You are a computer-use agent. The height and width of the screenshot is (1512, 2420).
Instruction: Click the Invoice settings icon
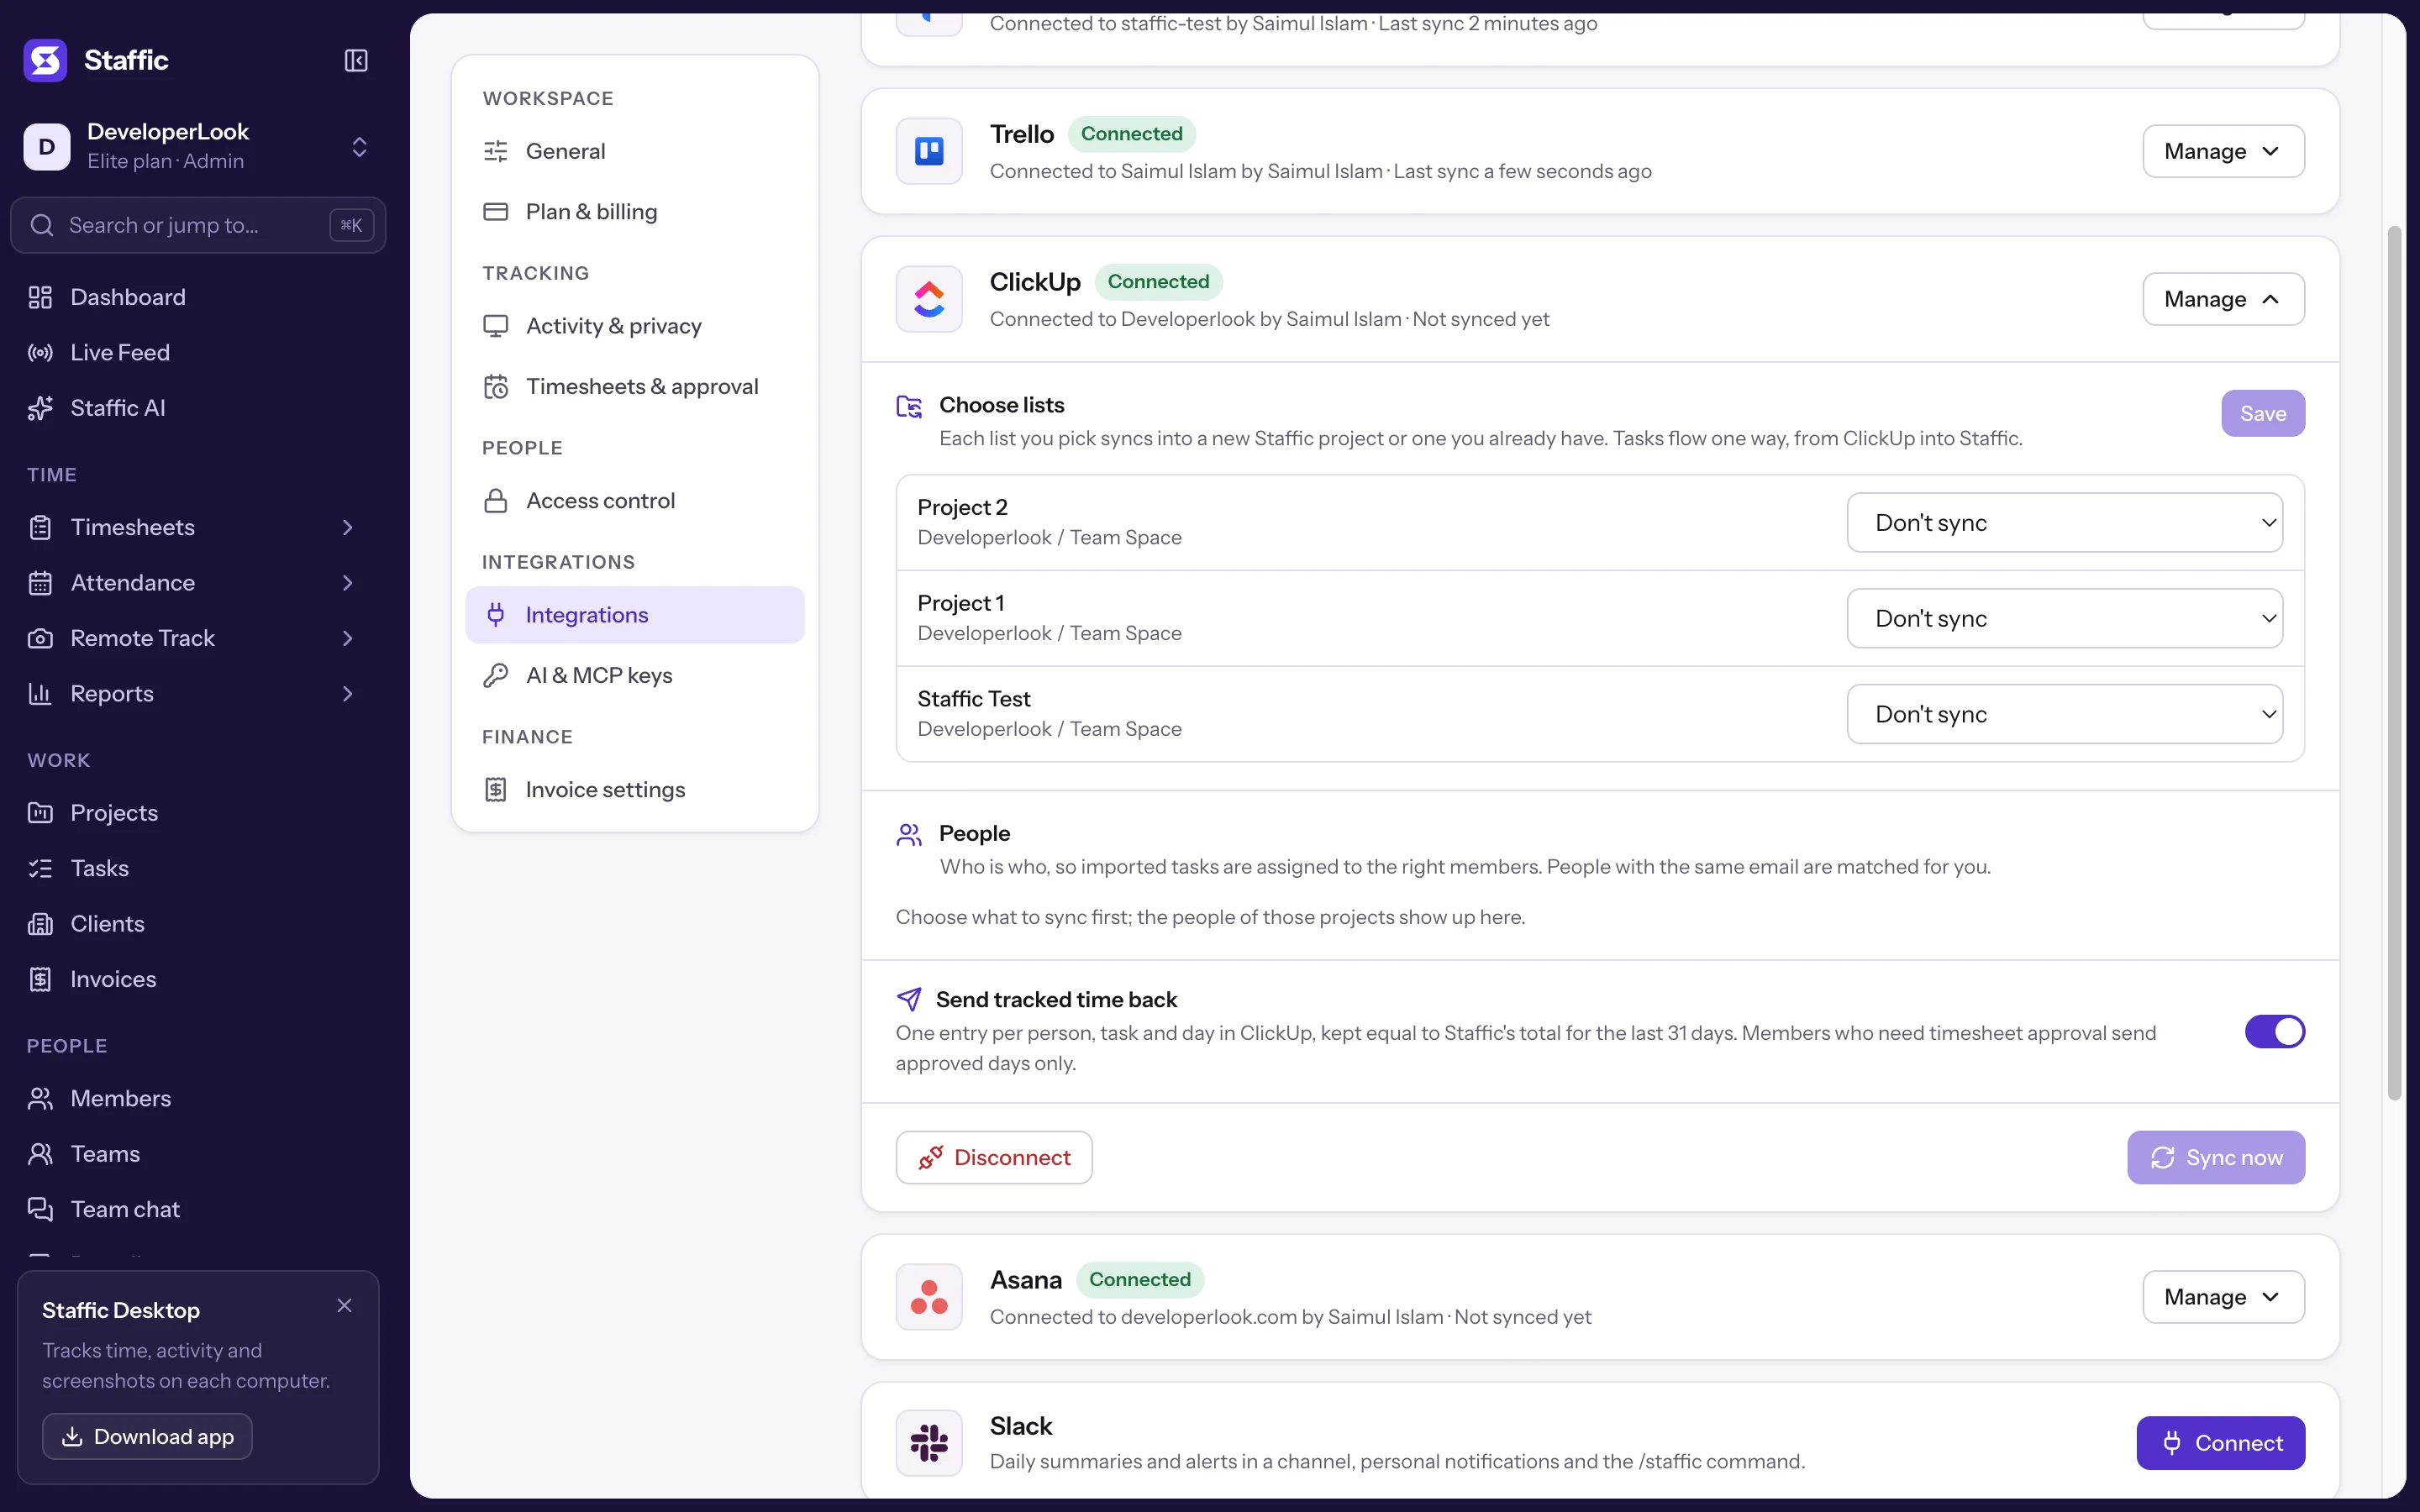click(496, 790)
